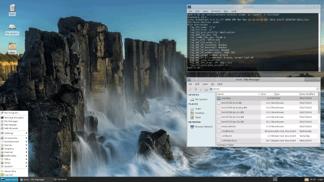Screen dimensions: 324x182
Task: Open the file manager's View menu
Action: tap(205, 84)
